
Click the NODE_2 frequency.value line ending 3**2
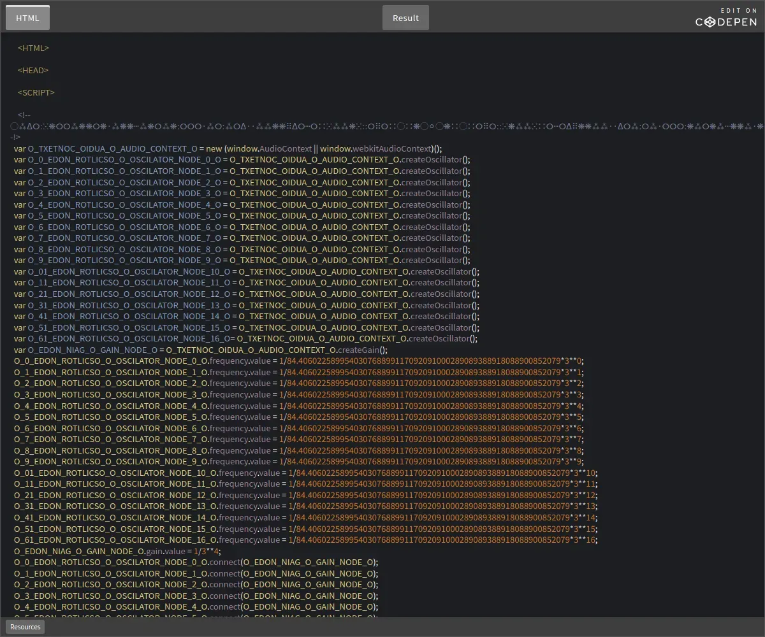click(x=298, y=383)
